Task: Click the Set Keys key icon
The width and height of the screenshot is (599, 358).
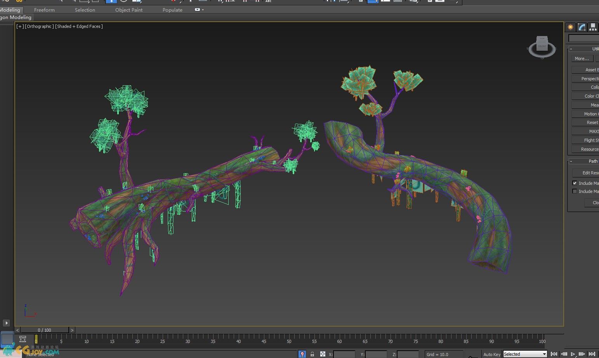Action: point(472,355)
